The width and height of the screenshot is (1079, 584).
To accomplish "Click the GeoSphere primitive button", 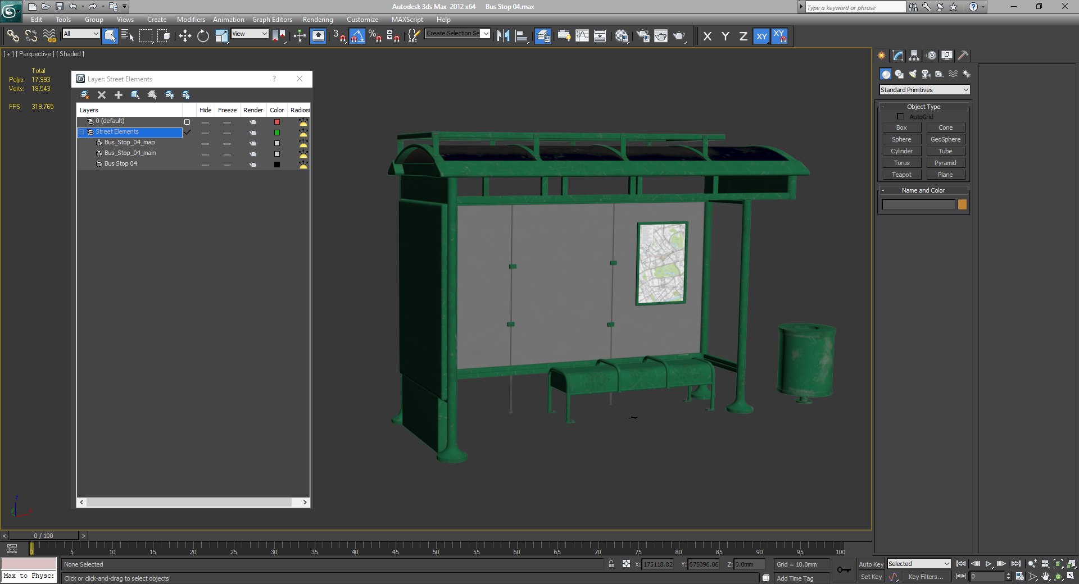I will point(945,139).
